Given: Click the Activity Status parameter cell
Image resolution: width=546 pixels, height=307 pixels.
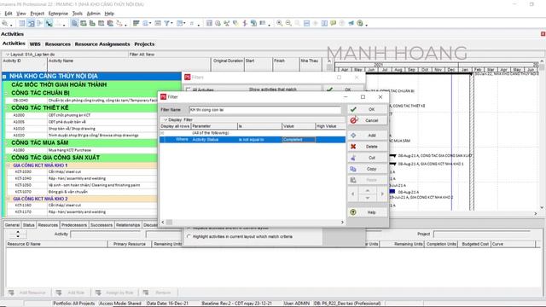Looking at the screenshot, I should click(x=214, y=140).
